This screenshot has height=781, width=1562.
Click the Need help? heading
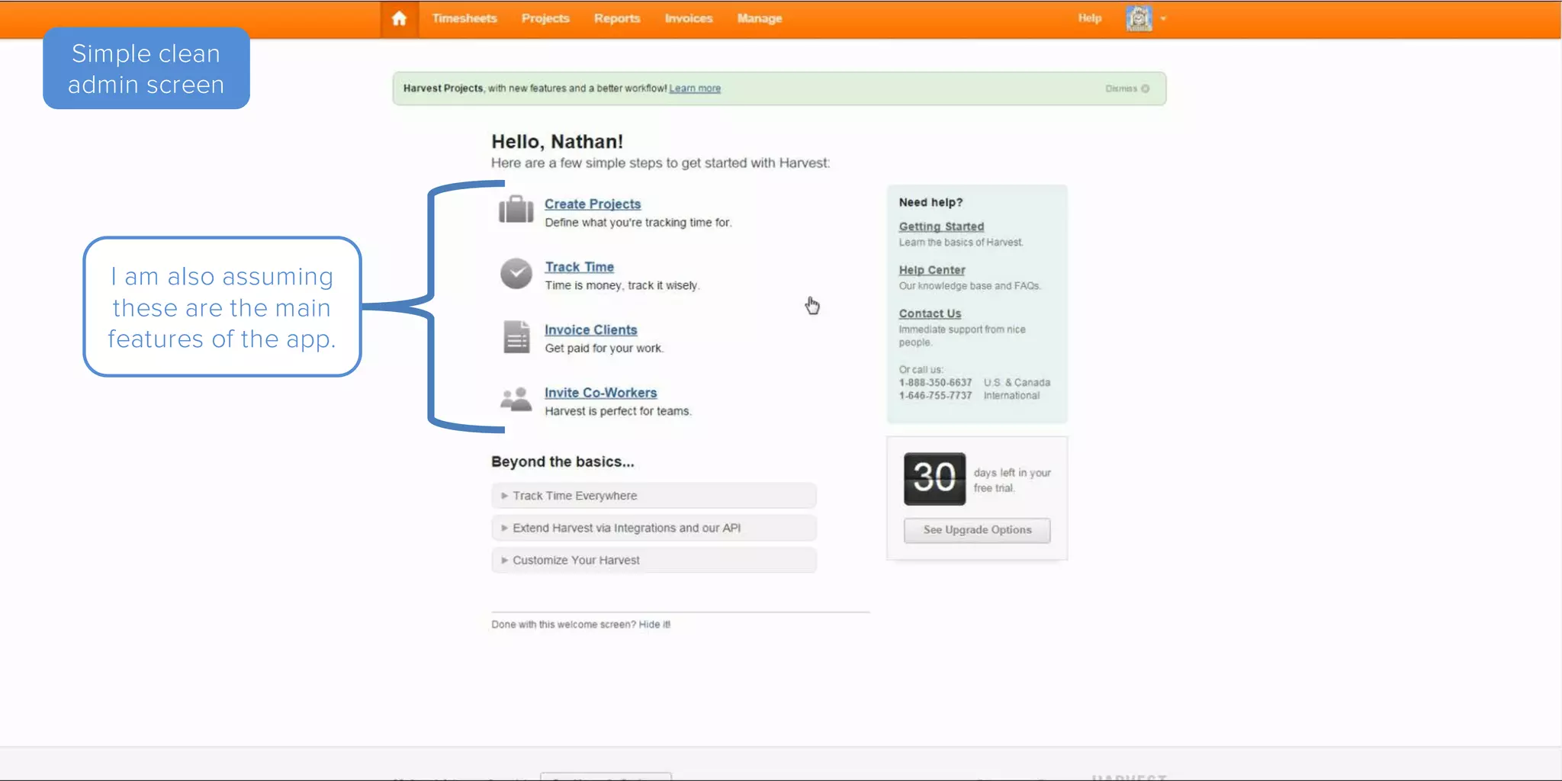[x=930, y=202]
